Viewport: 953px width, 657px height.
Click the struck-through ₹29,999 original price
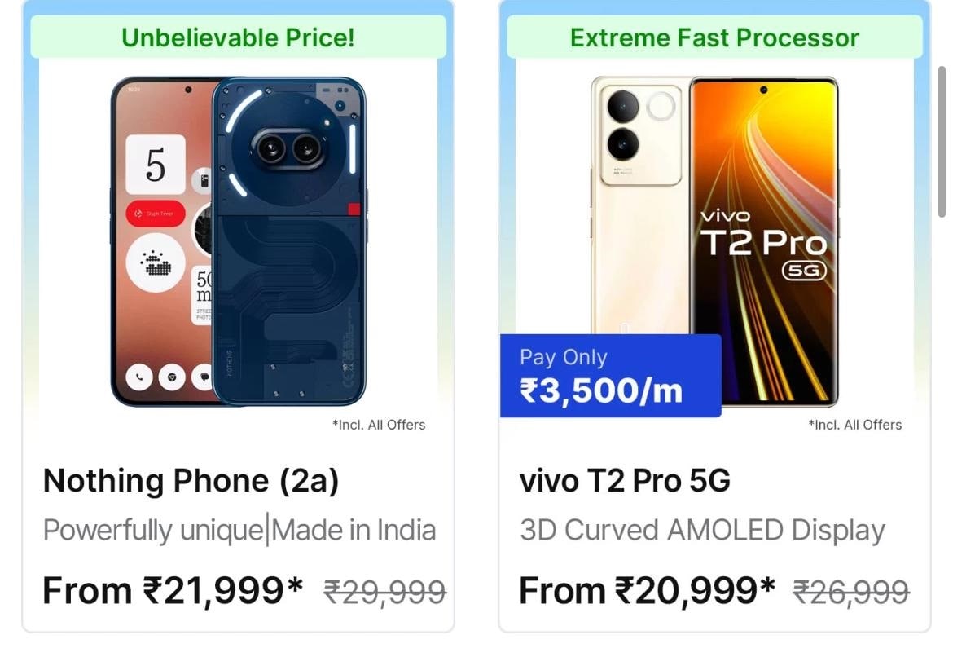click(x=384, y=592)
